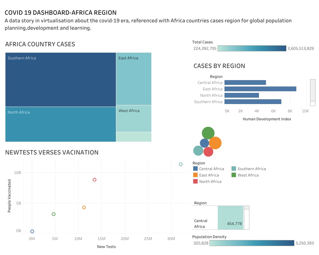Select the teal scatter point near 30M
This screenshot has width=319, height=255.
(181, 164)
